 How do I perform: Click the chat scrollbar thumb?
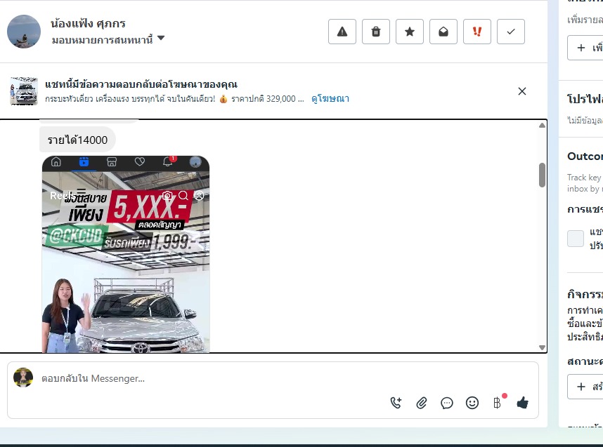(x=542, y=175)
